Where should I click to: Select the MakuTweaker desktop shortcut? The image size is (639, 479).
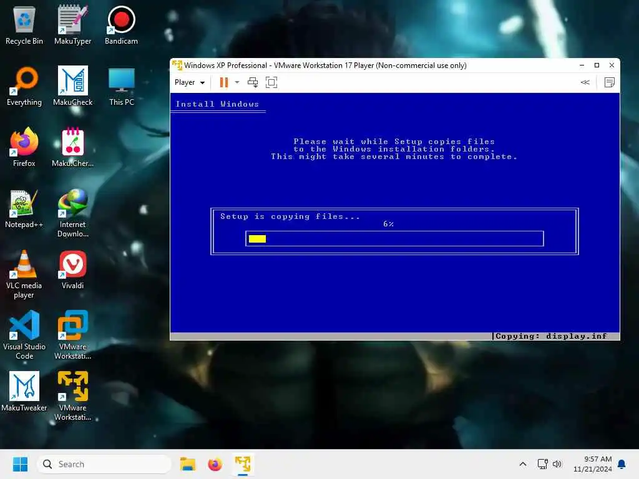[24, 392]
